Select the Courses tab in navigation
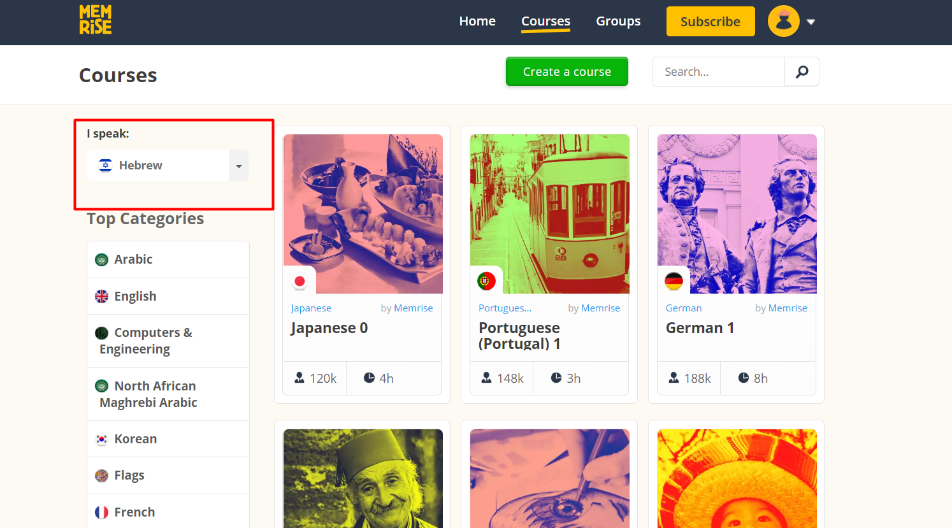This screenshot has height=528, width=952. coord(545,21)
